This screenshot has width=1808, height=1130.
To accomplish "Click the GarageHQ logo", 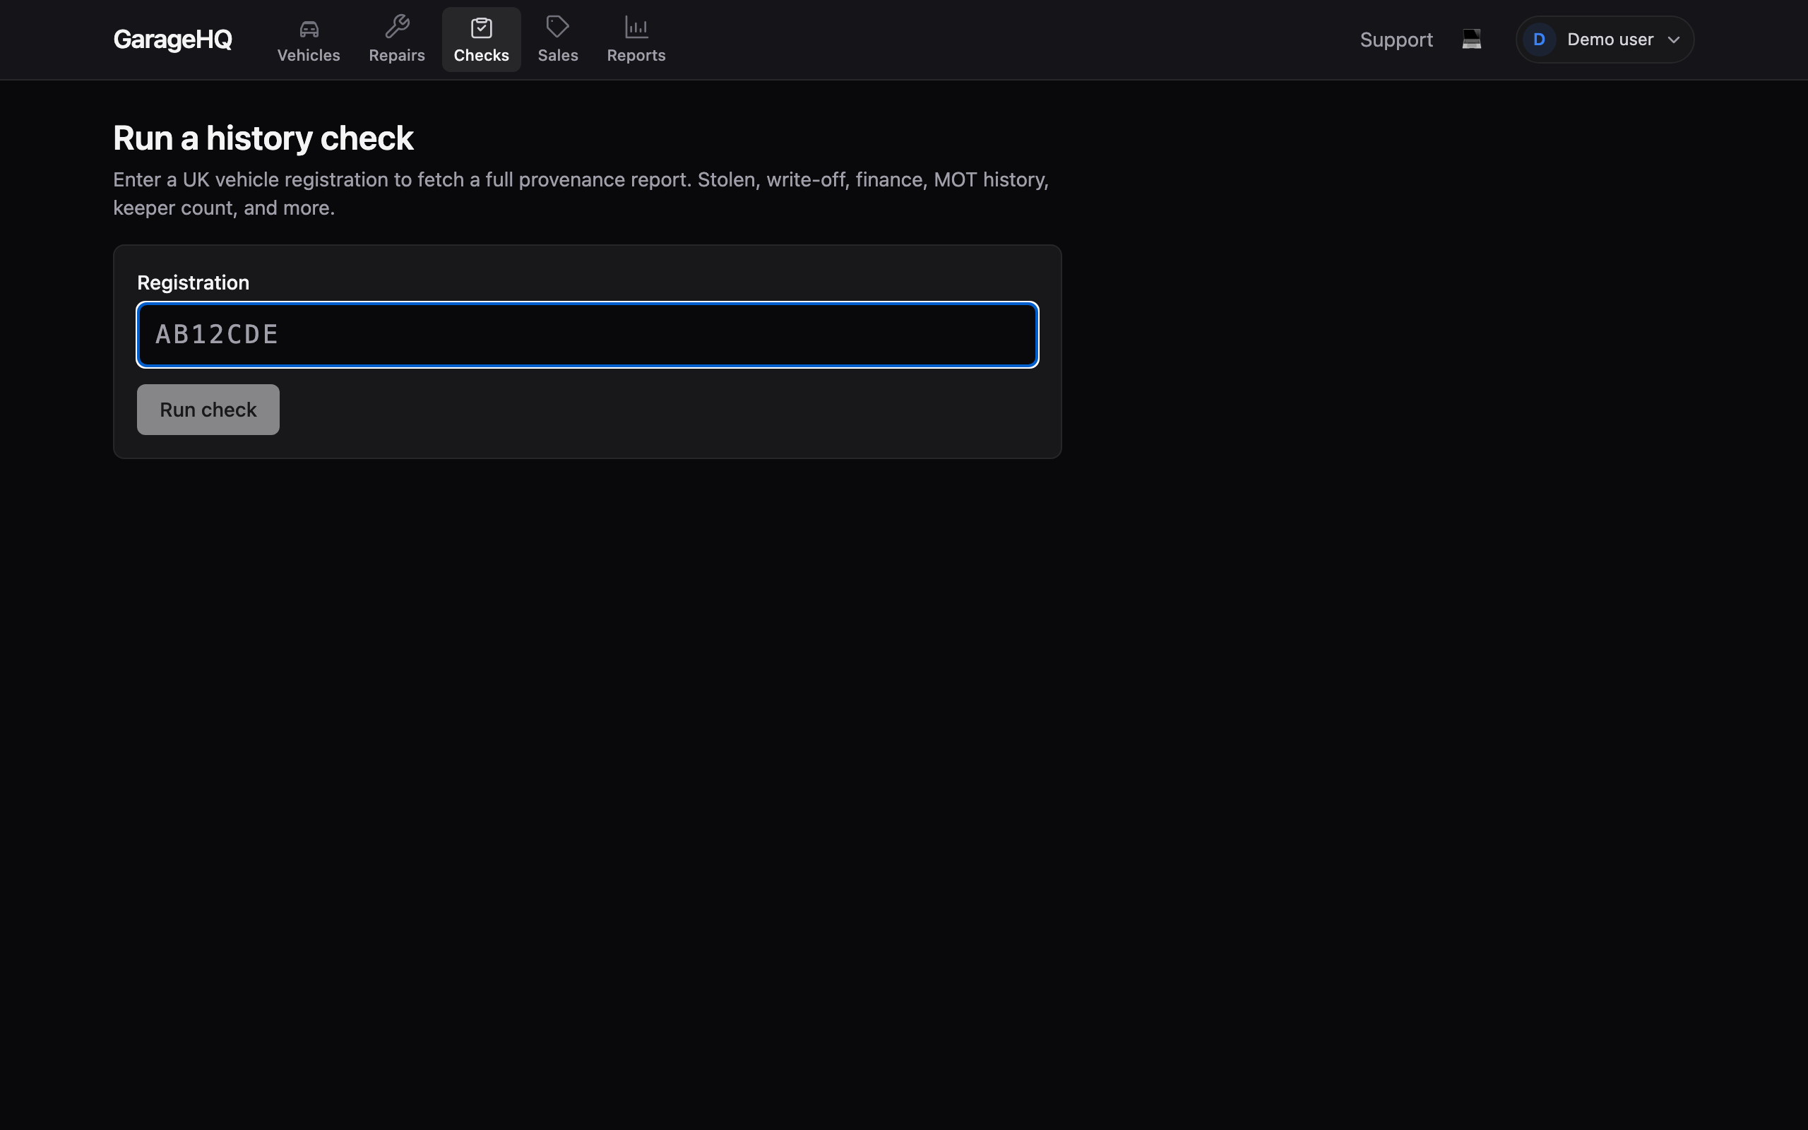I will click(x=172, y=40).
